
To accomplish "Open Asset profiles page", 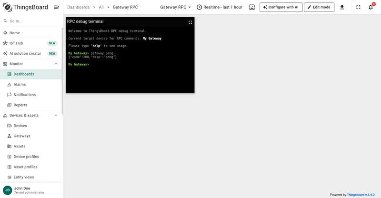I will pyautogui.click(x=31, y=167).
